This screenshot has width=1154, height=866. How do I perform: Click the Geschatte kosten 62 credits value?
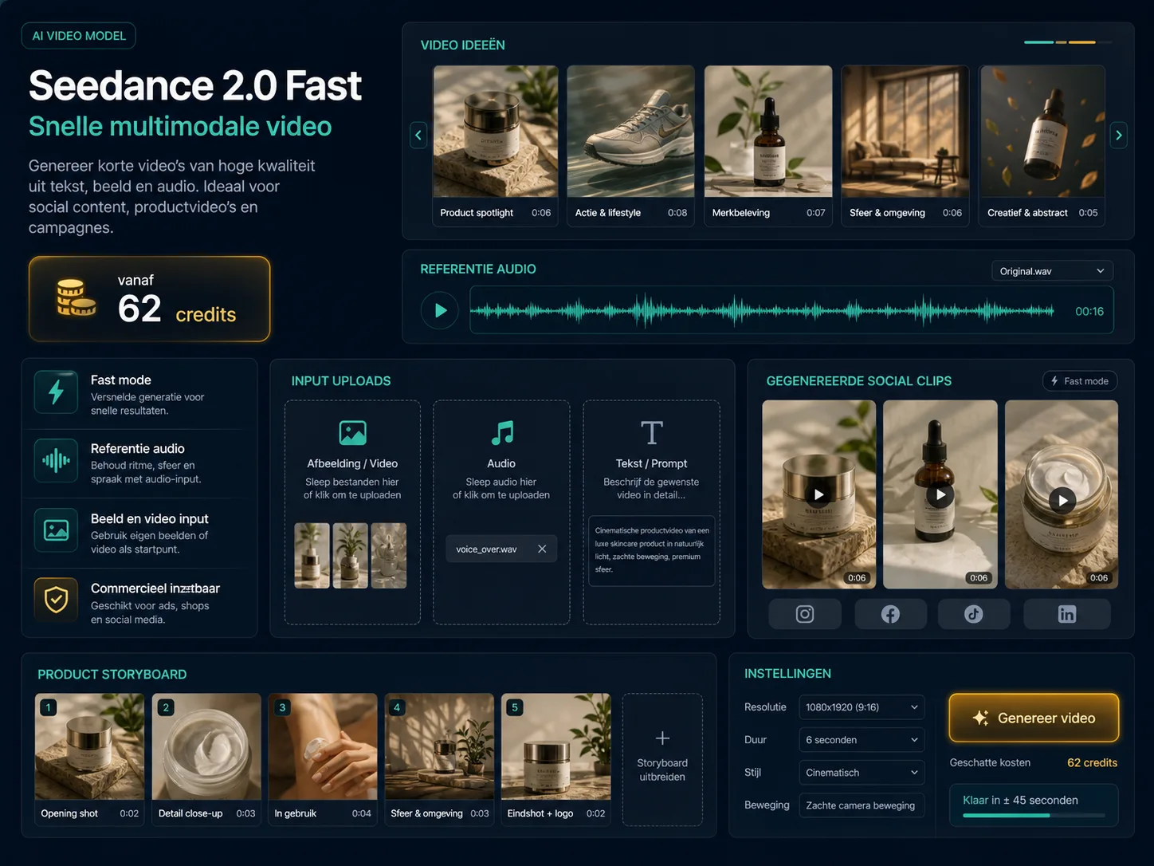pyautogui.click(x=1092, y=762)
